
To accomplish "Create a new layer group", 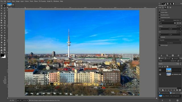I will tap(163, 90).
